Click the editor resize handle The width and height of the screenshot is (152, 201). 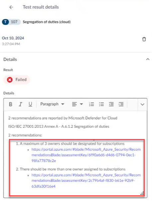[x=142, y=193]
